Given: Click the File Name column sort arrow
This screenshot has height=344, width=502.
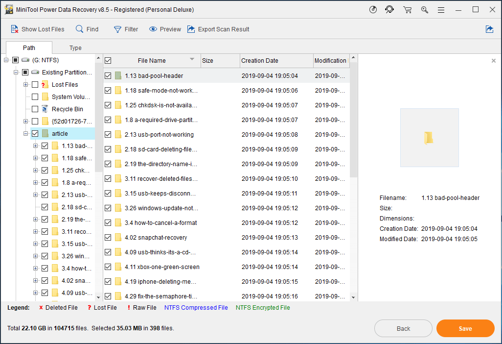Looking at the screenshot, I should pyautogui.click(x=192, y=60).
